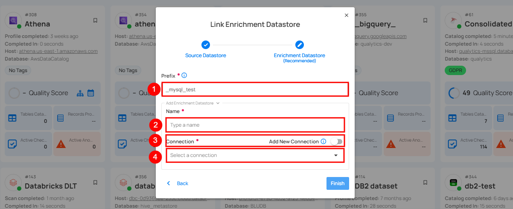This screenshot has width=513, height=209.
Task: Click the Add New Connection info icon
Action: coord(324,142)
